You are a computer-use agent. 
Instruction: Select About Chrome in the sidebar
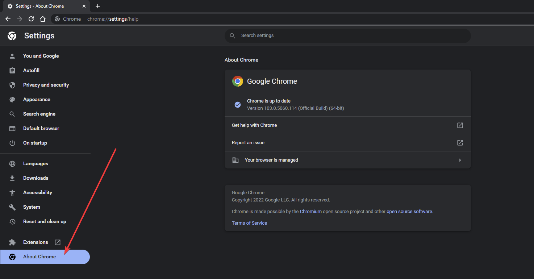click(45, 257)
